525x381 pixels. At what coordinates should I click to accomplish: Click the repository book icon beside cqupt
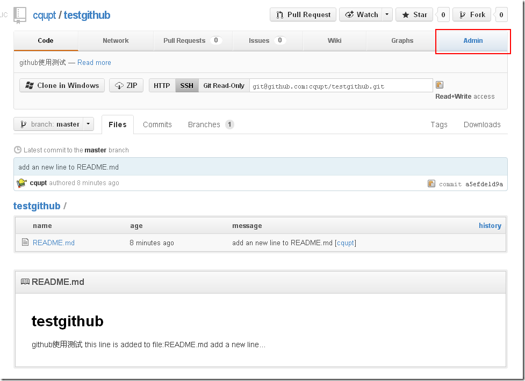coord(19,16)
